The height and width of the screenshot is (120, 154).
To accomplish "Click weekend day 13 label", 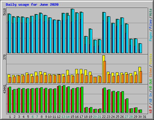I will [x=63, y=117].
